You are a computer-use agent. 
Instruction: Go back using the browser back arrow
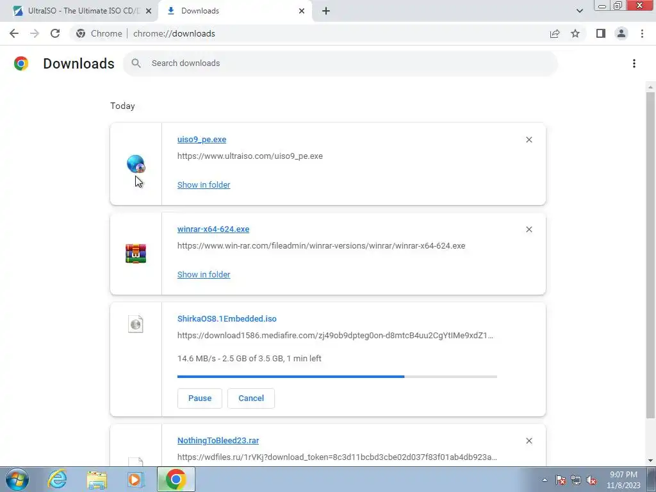14,33
